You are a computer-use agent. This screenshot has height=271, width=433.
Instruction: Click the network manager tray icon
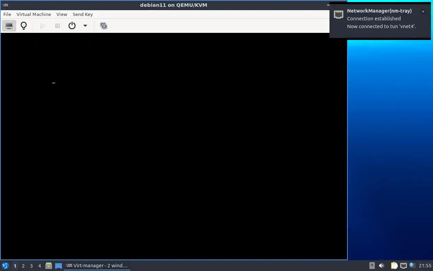pos(403,266)
